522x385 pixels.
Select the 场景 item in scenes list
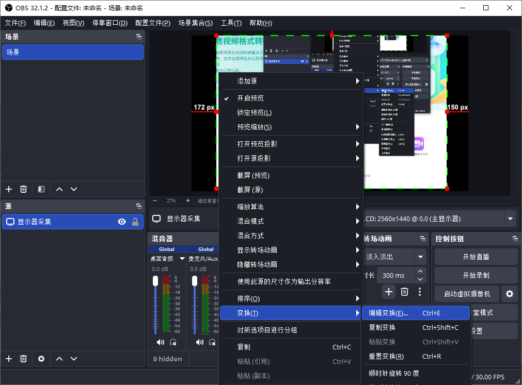(x=73, y=52)
